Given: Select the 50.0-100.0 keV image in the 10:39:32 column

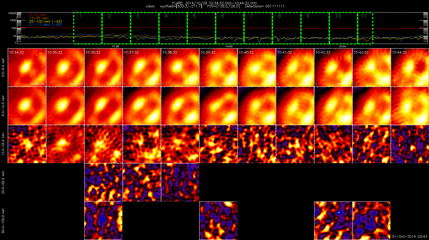Looking at the screenshot, I should tap(218, 221).
